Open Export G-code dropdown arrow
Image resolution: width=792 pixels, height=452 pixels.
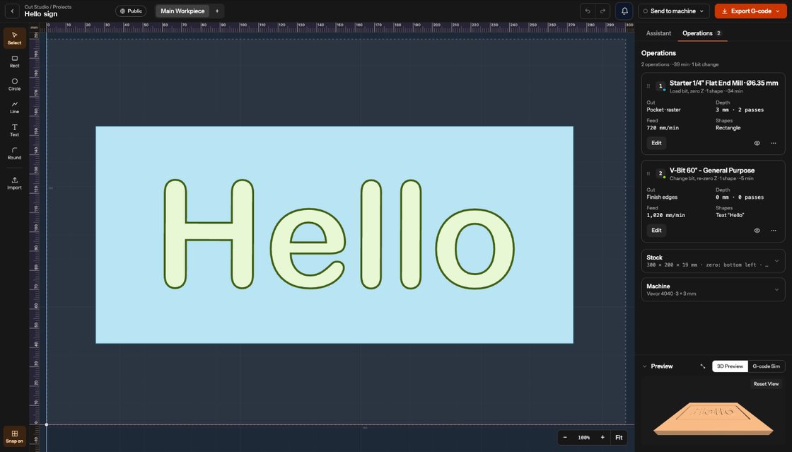pyautogui.click(x=779, y=11)
